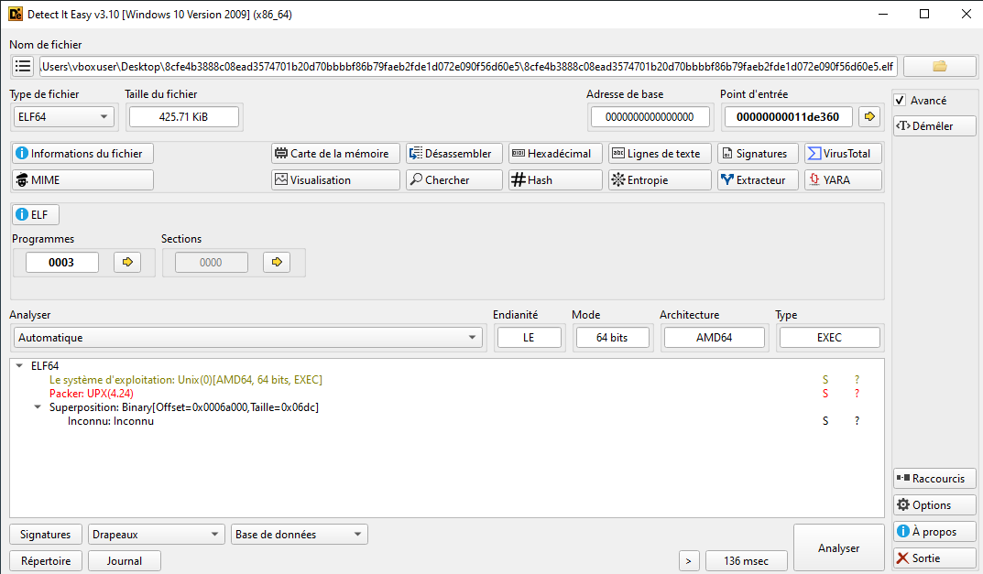Click Endianité LE field
Viewport: 983px width, 574px height.
tap(530, 337)
